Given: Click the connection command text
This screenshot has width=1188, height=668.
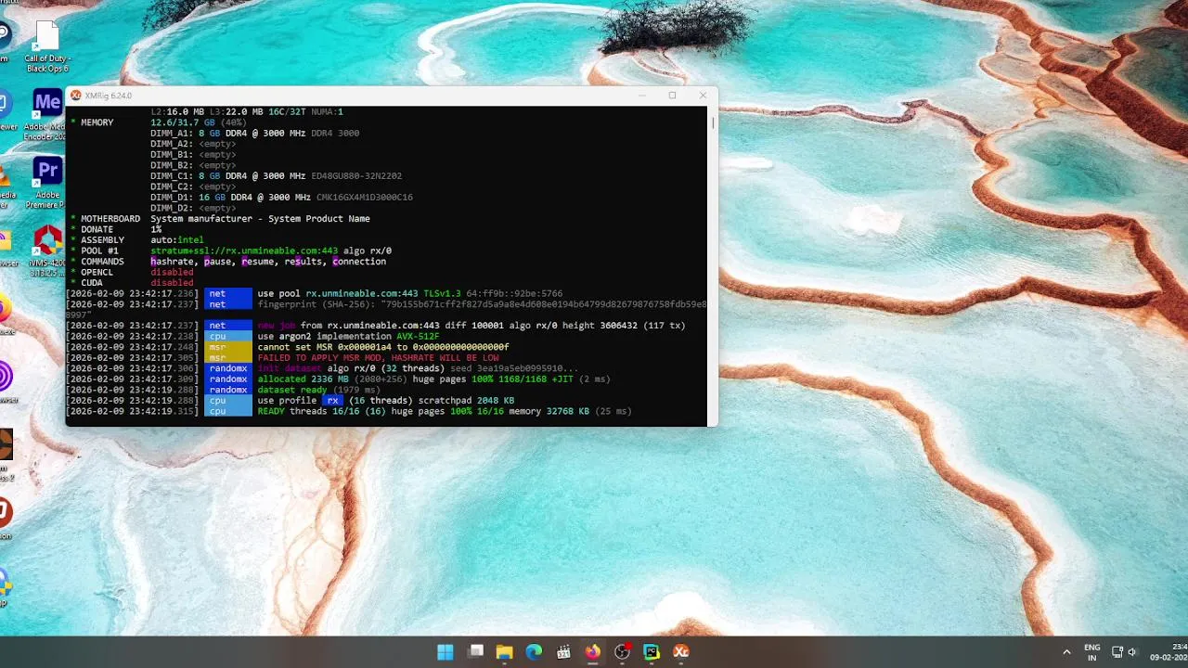Looking at the screenshot, I should click(x=359, y=262).
